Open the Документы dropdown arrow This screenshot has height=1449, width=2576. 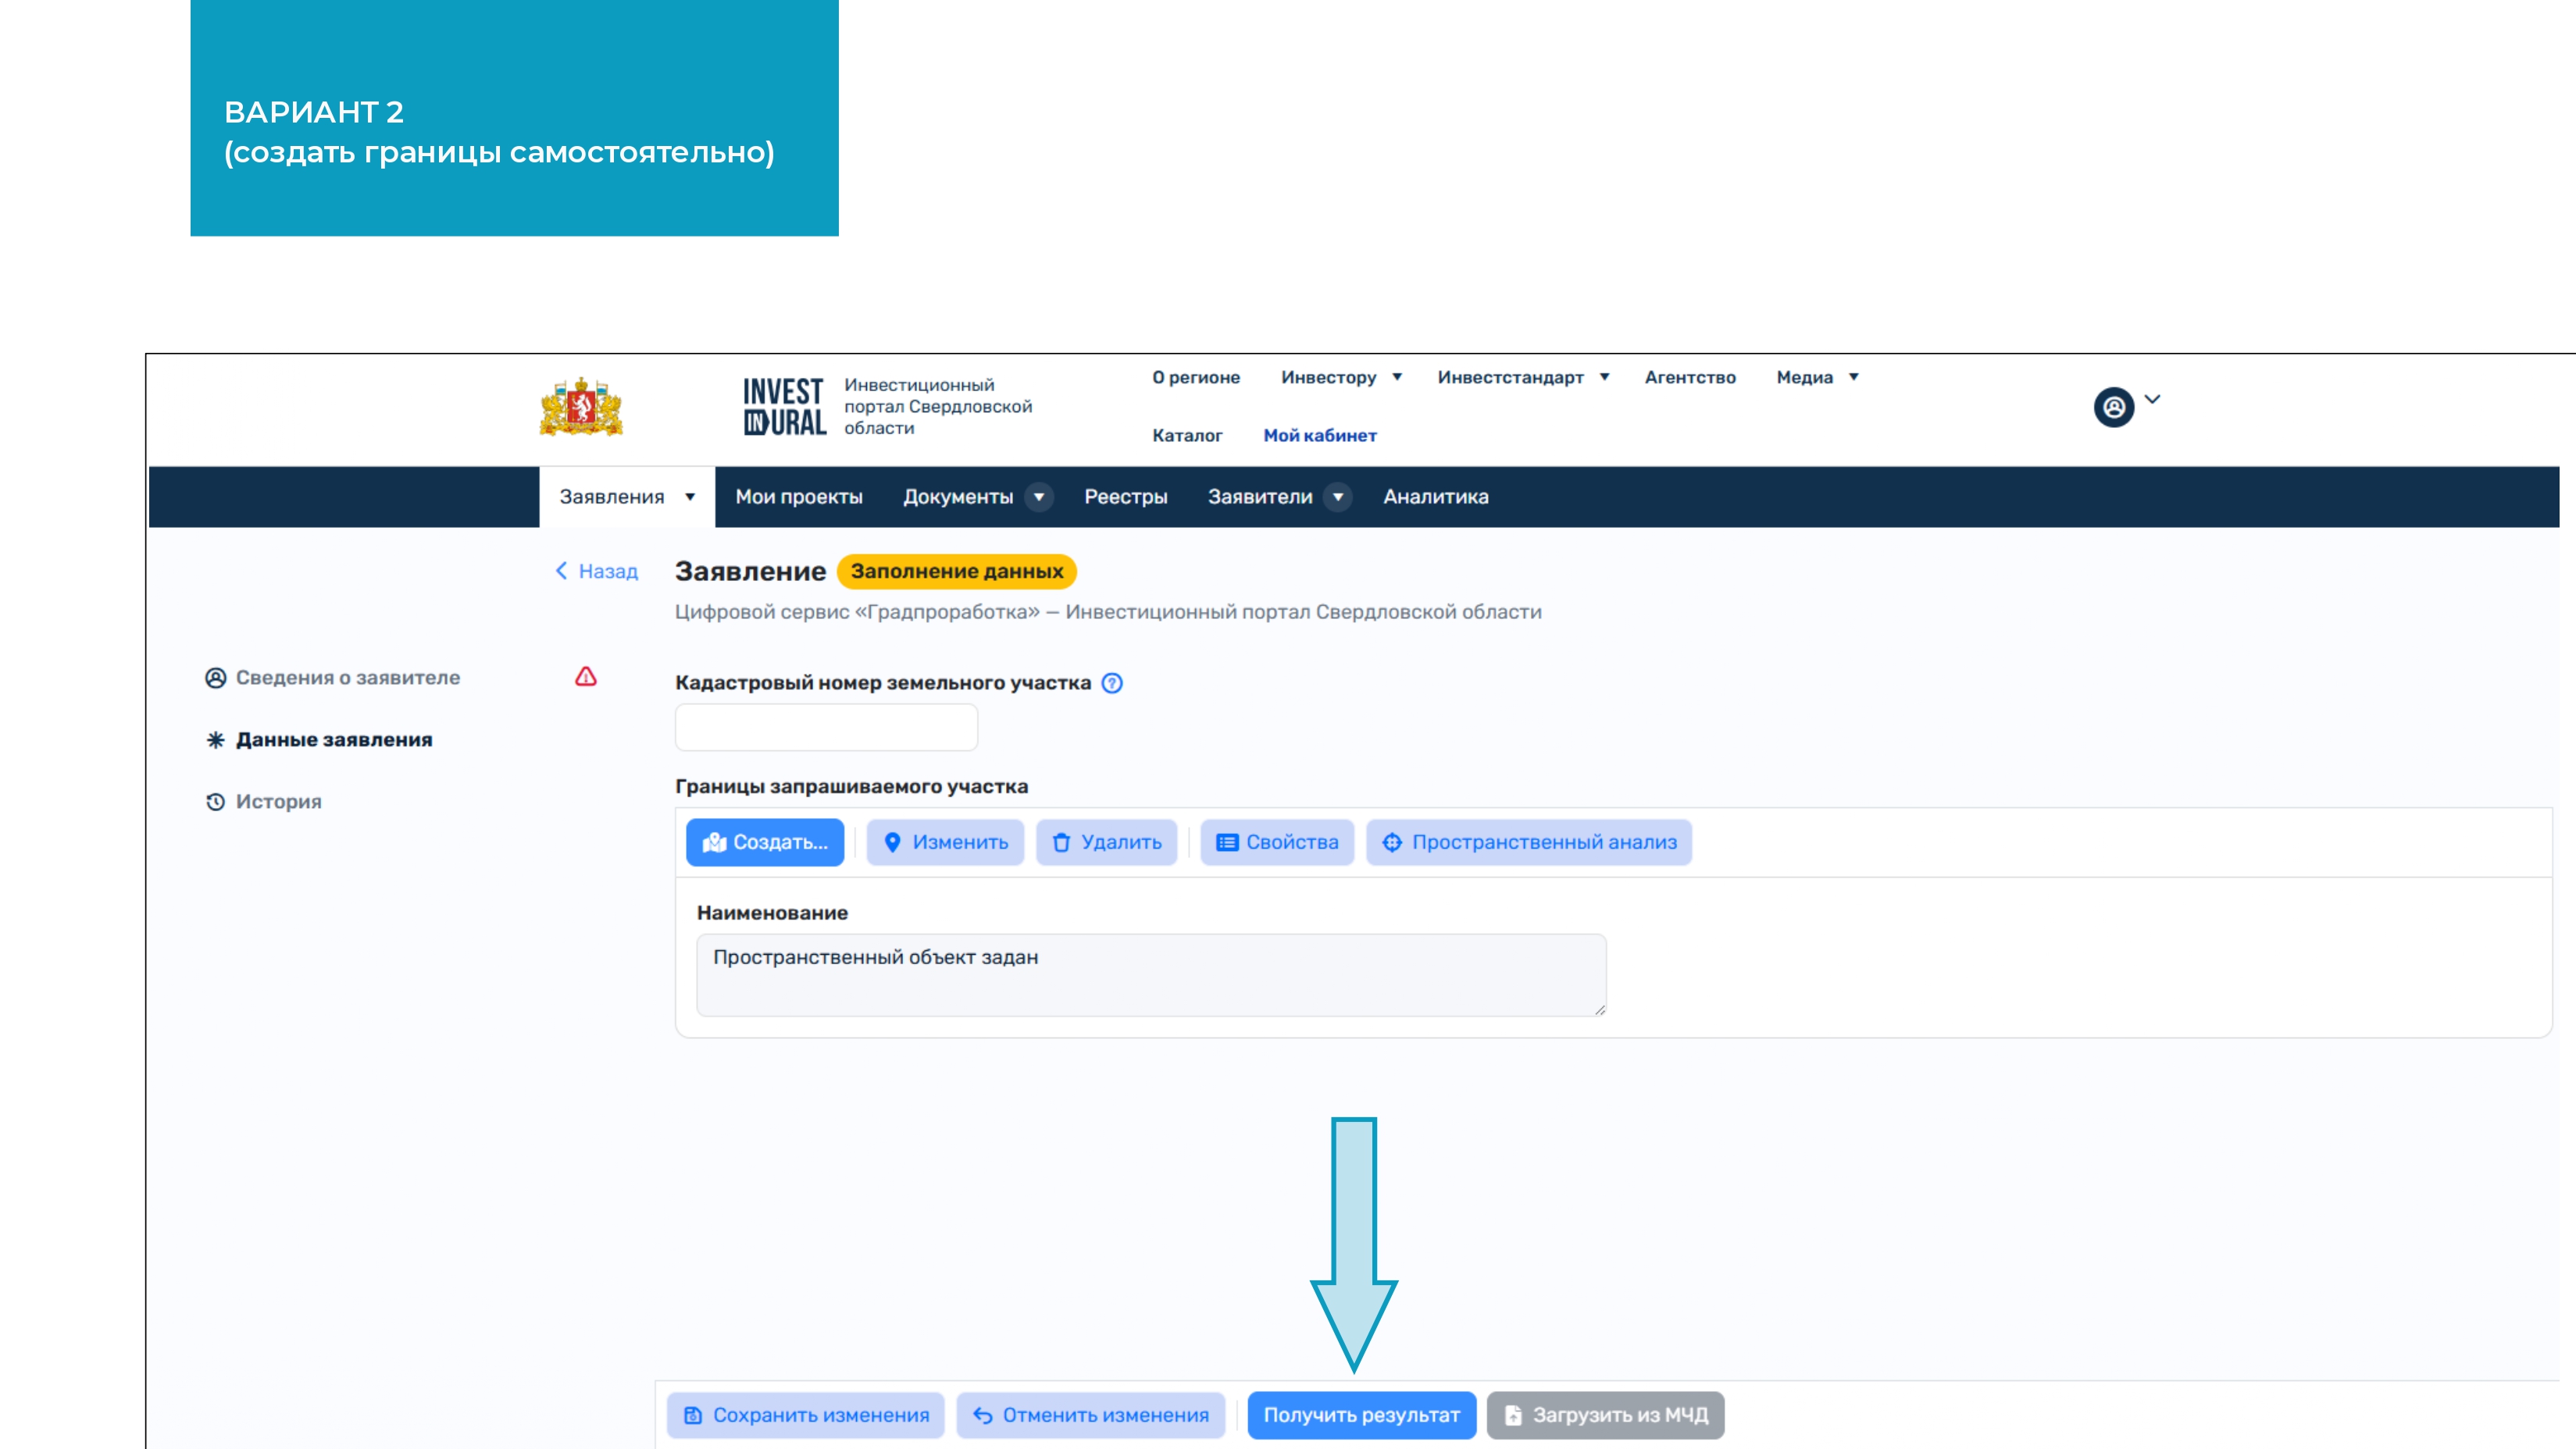click(x=1039, y=497)
